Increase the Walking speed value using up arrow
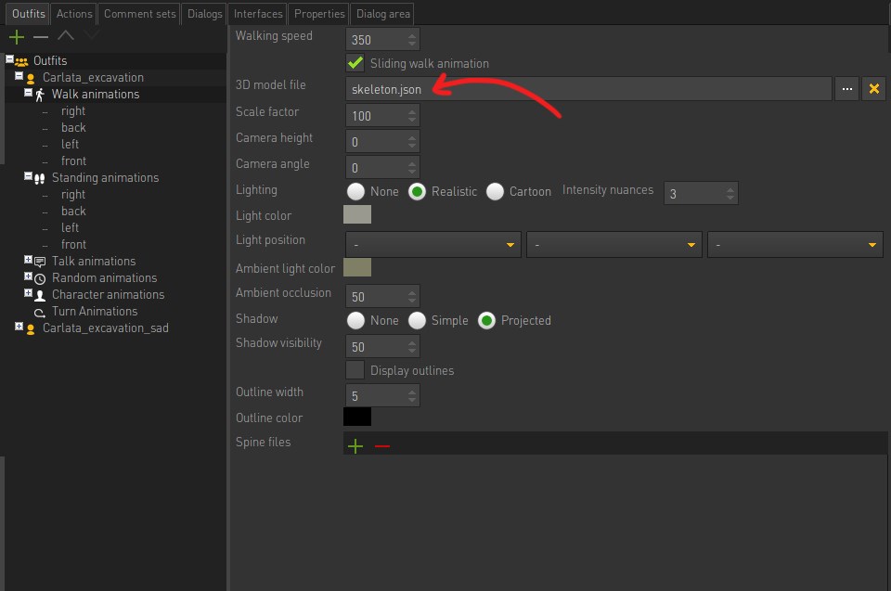Image resolution: width=891 pixels, height=591 pixels. pyautogui.click(x=412, y=35)
